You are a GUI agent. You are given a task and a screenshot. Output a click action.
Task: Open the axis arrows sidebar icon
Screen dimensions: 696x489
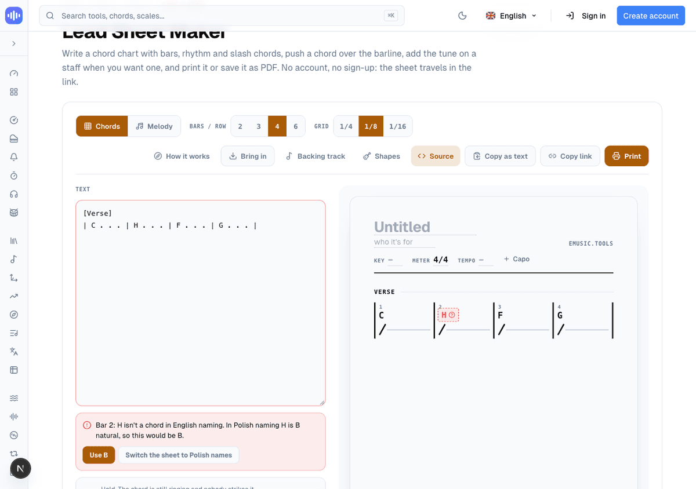tap(14, 278)
